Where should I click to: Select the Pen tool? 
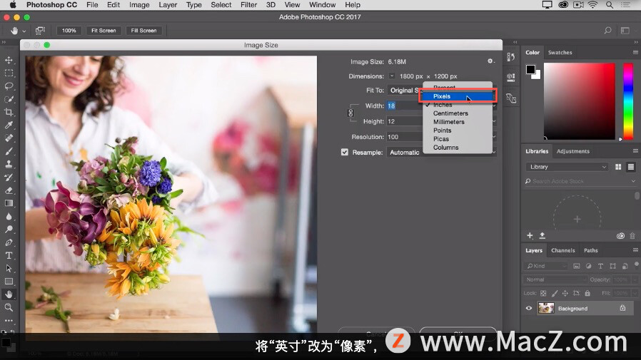pos(9,242)
